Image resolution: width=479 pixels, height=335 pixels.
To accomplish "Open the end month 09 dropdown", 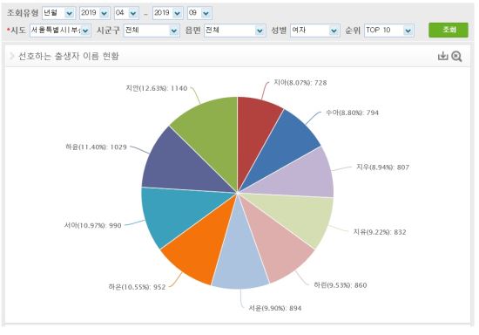I will coord(199,13).
